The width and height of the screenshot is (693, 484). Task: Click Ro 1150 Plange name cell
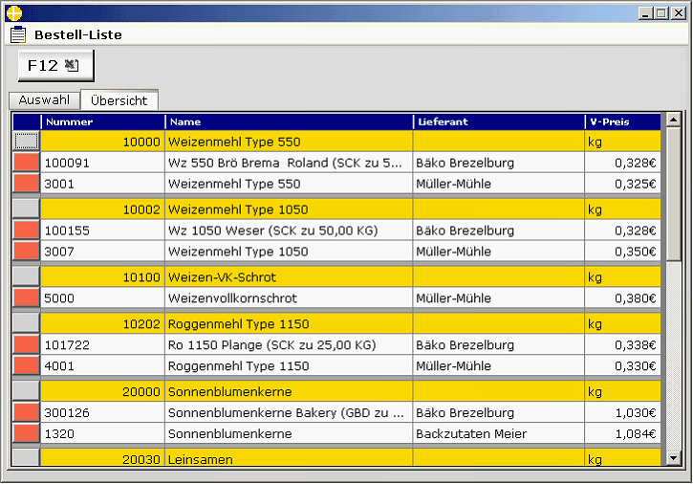(289, 344)
